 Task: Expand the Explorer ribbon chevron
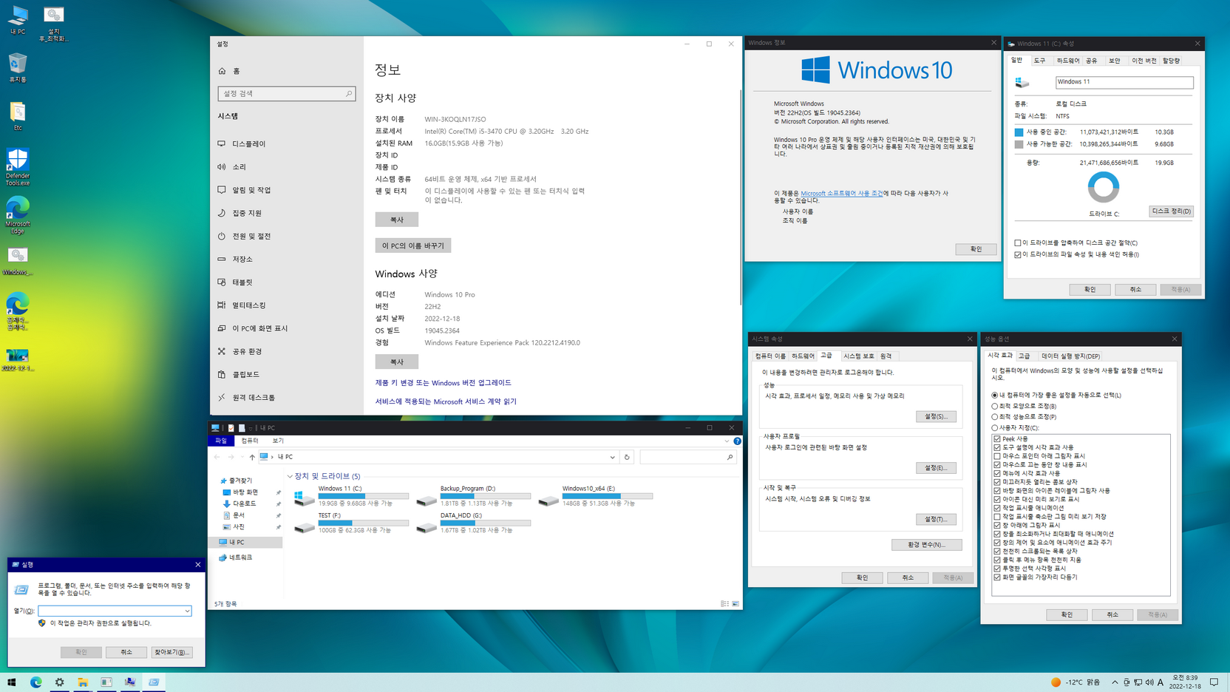727,441
